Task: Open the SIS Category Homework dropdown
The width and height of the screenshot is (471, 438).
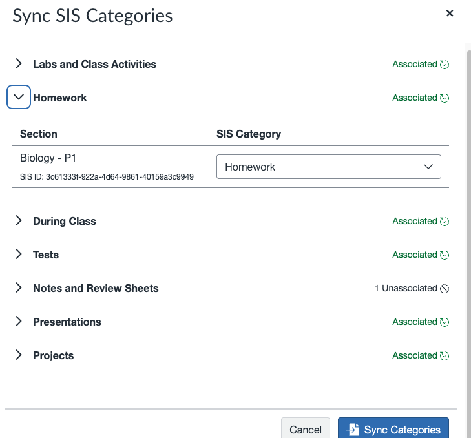Action: pyautogui.click(x=328, y=167)
